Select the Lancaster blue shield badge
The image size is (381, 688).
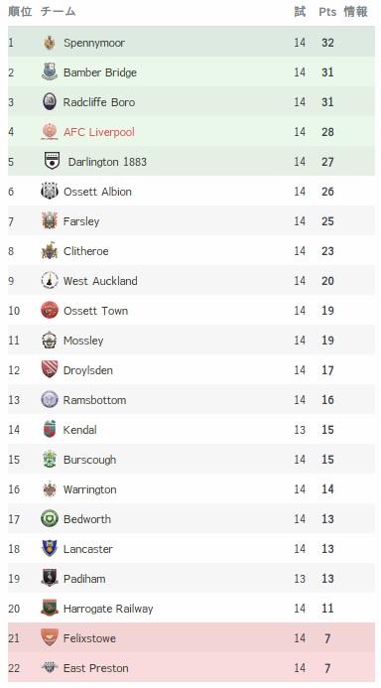pyautogui.click(x=50, y=548)
